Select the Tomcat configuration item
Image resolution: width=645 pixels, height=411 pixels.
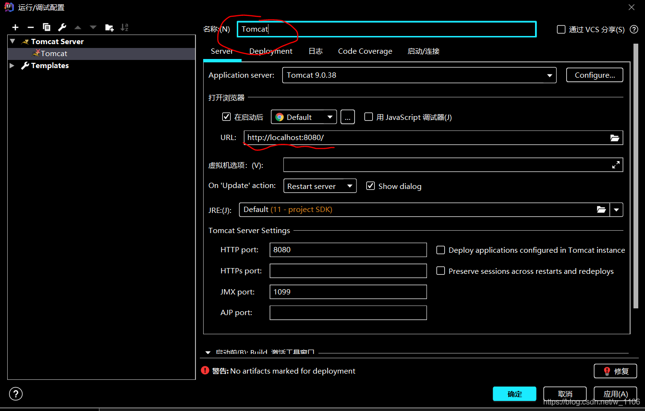pos(101,54)
